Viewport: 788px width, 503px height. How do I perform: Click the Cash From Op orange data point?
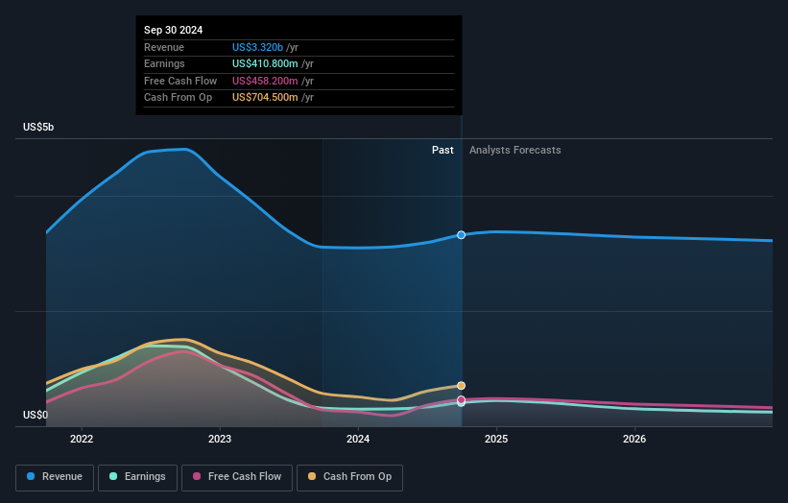tap(461, 386)
